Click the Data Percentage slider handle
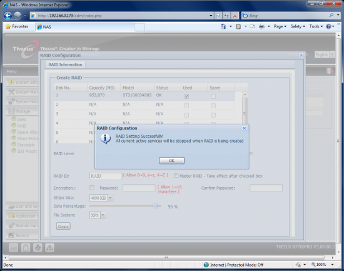This screenshot has width=344, height=271. coord(155,206)
